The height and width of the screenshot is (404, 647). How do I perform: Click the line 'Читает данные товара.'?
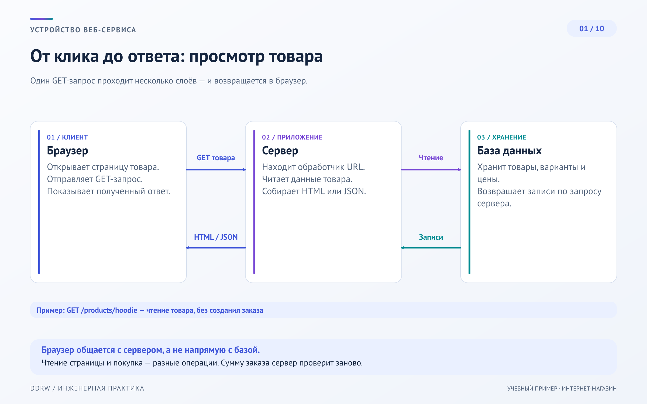[307, 179]
